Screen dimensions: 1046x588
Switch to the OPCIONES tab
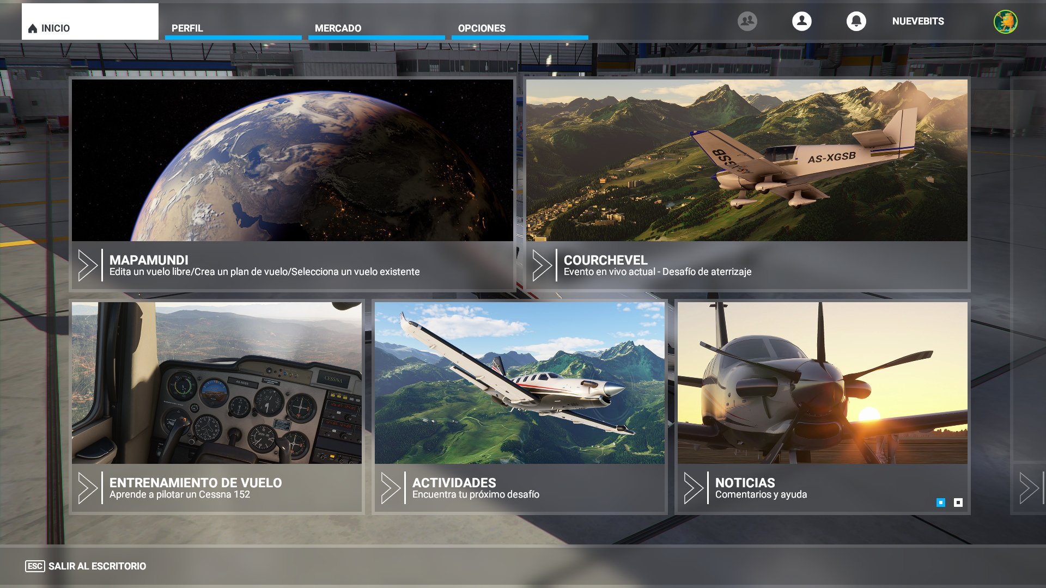[x=483, y=28]
